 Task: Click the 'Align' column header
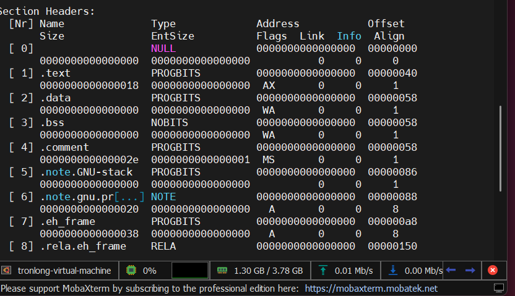(x=389, y=36)
